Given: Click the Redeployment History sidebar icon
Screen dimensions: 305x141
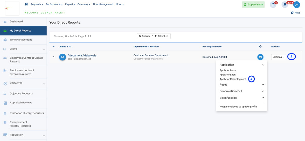Looking at the screenshot, I should click(x=5, y=123).
